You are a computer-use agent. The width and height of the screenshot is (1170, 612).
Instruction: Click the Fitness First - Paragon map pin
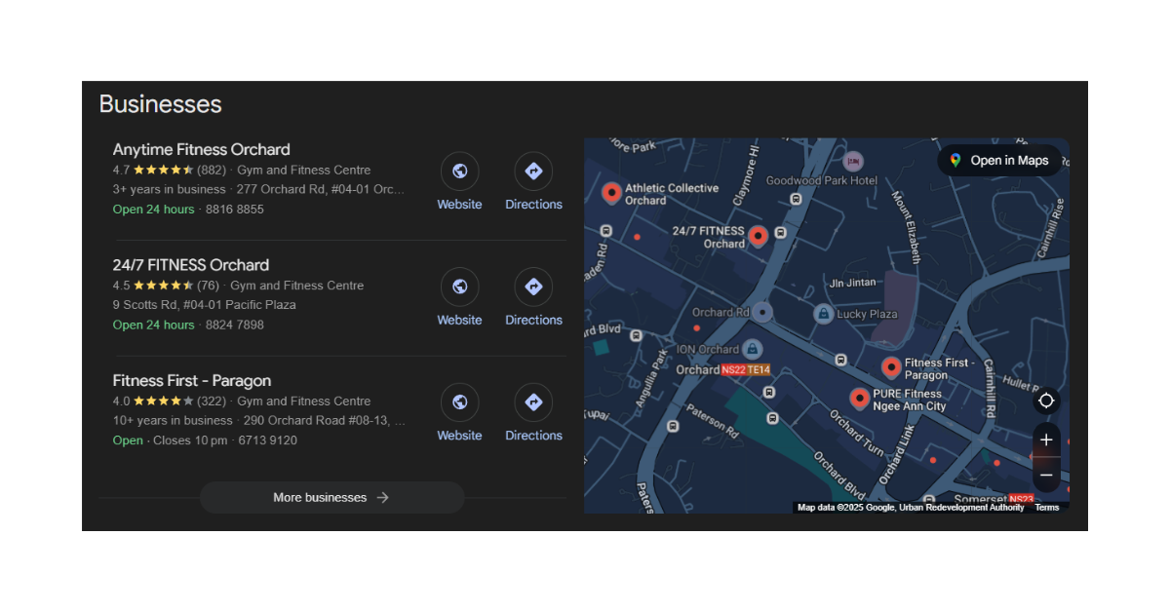pos(891,367)
